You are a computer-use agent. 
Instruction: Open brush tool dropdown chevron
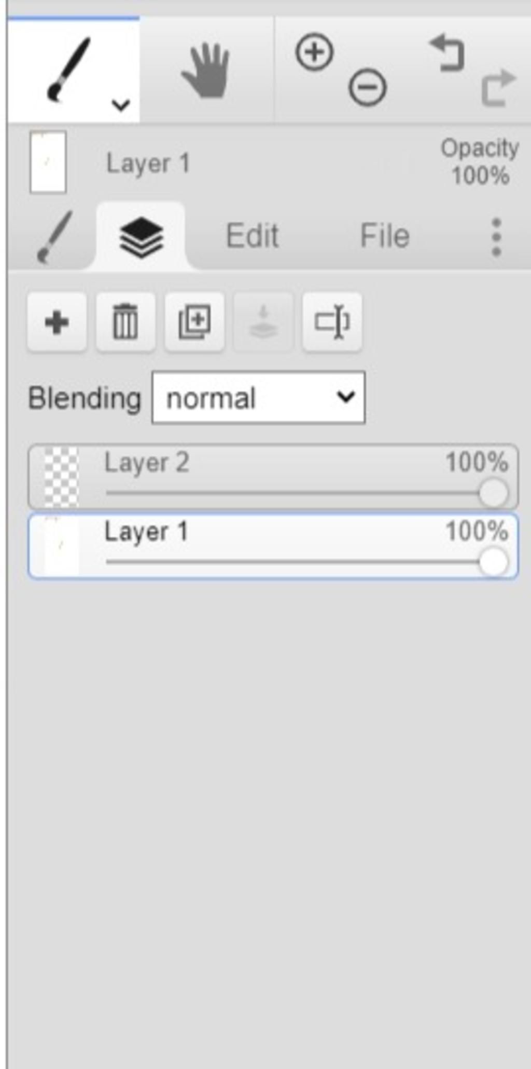point(120,105)
